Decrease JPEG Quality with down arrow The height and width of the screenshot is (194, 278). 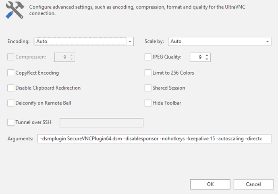click(x=207, y=59)
